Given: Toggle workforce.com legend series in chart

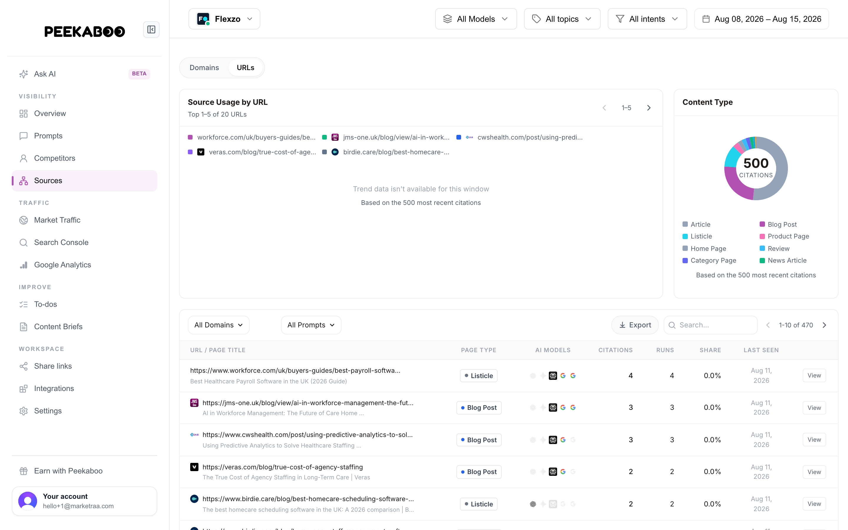Looking at the screenshot, I should 251,138.
